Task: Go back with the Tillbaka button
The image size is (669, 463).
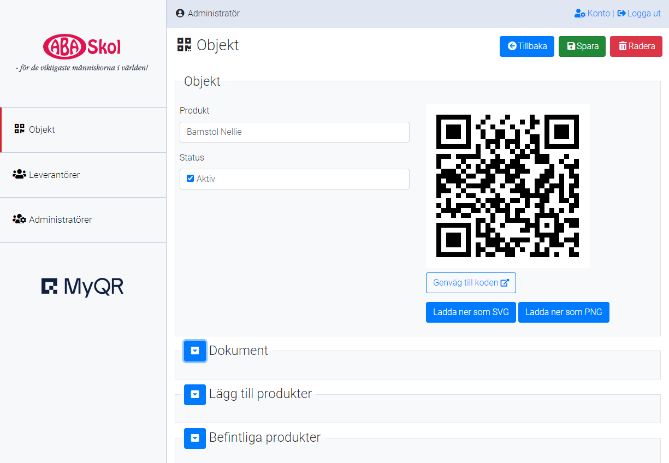Action: tap(527, 46)
